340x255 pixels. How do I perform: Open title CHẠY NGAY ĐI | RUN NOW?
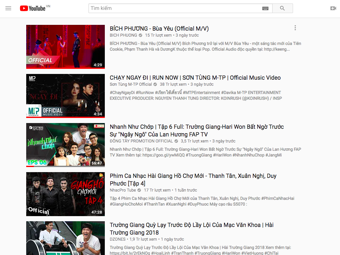[195, 78]
